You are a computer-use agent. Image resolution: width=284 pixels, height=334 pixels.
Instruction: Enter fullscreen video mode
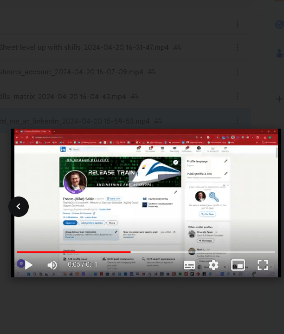(x=263, y=265)
